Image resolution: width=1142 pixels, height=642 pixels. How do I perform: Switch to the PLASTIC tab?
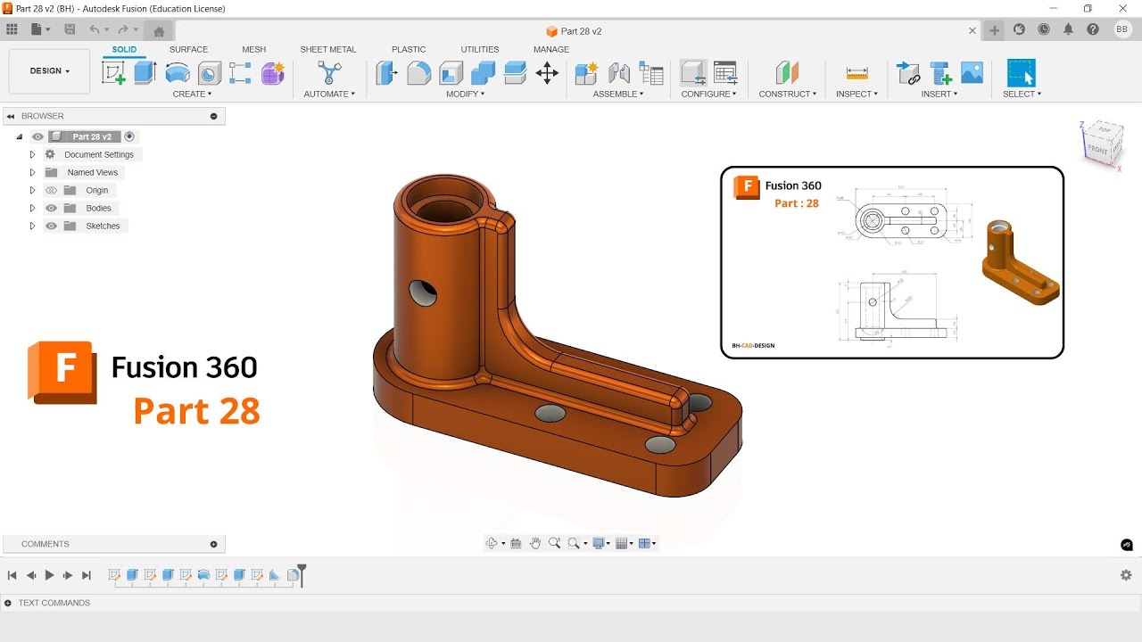click(409, 49)
